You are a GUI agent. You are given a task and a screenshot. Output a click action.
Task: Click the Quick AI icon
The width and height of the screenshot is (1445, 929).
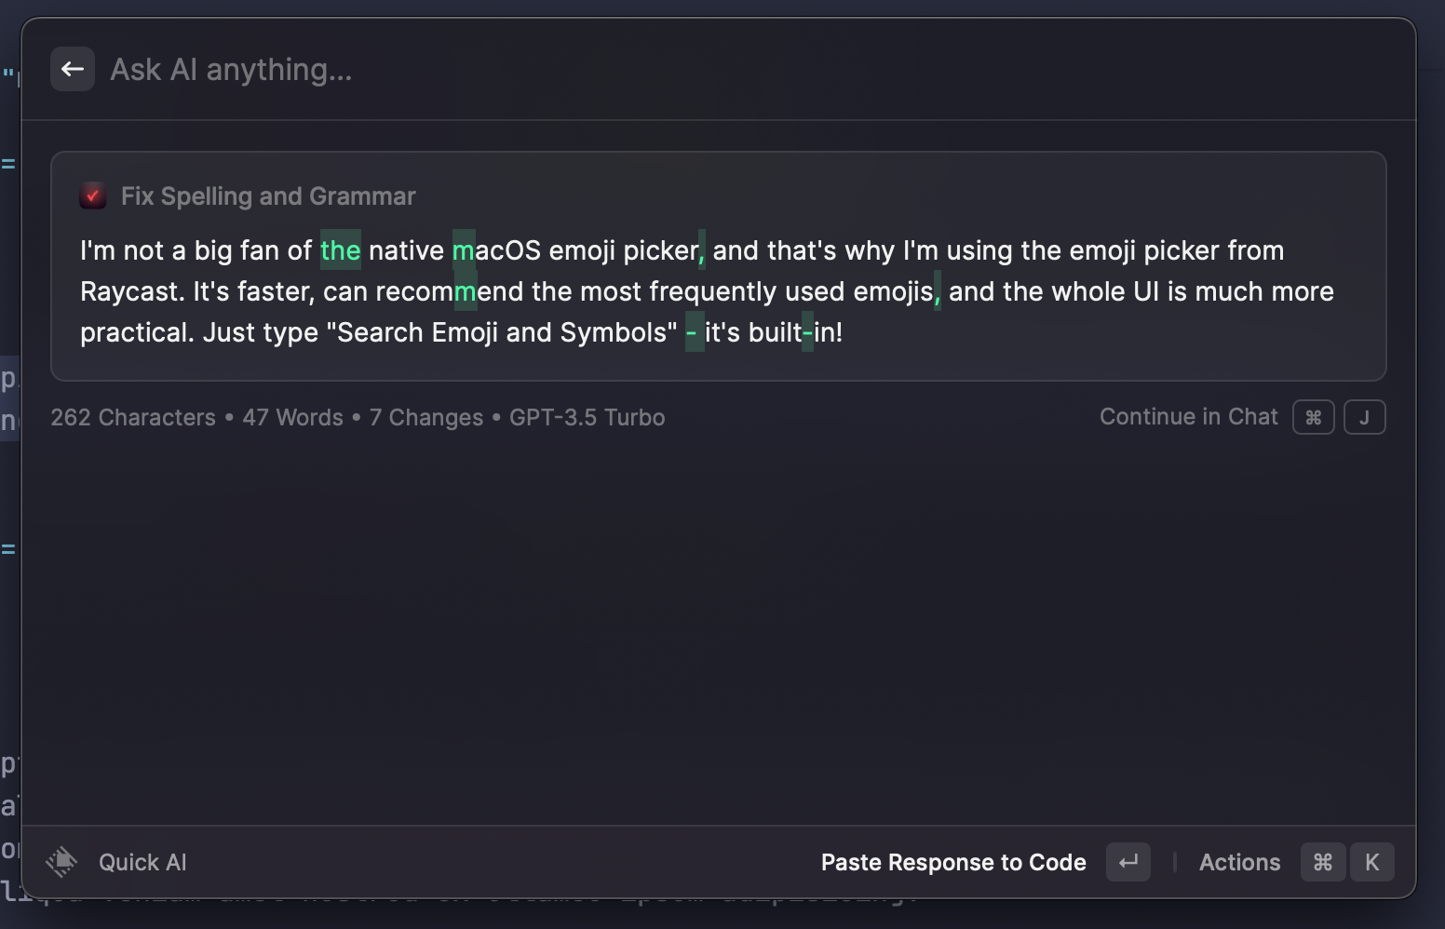pyautogui.click(x=62, y=862)
